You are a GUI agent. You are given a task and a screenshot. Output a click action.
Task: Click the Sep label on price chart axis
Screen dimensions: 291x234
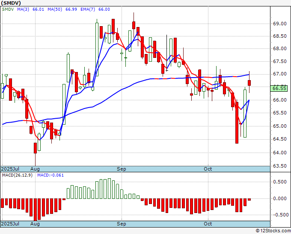[122, 169]
